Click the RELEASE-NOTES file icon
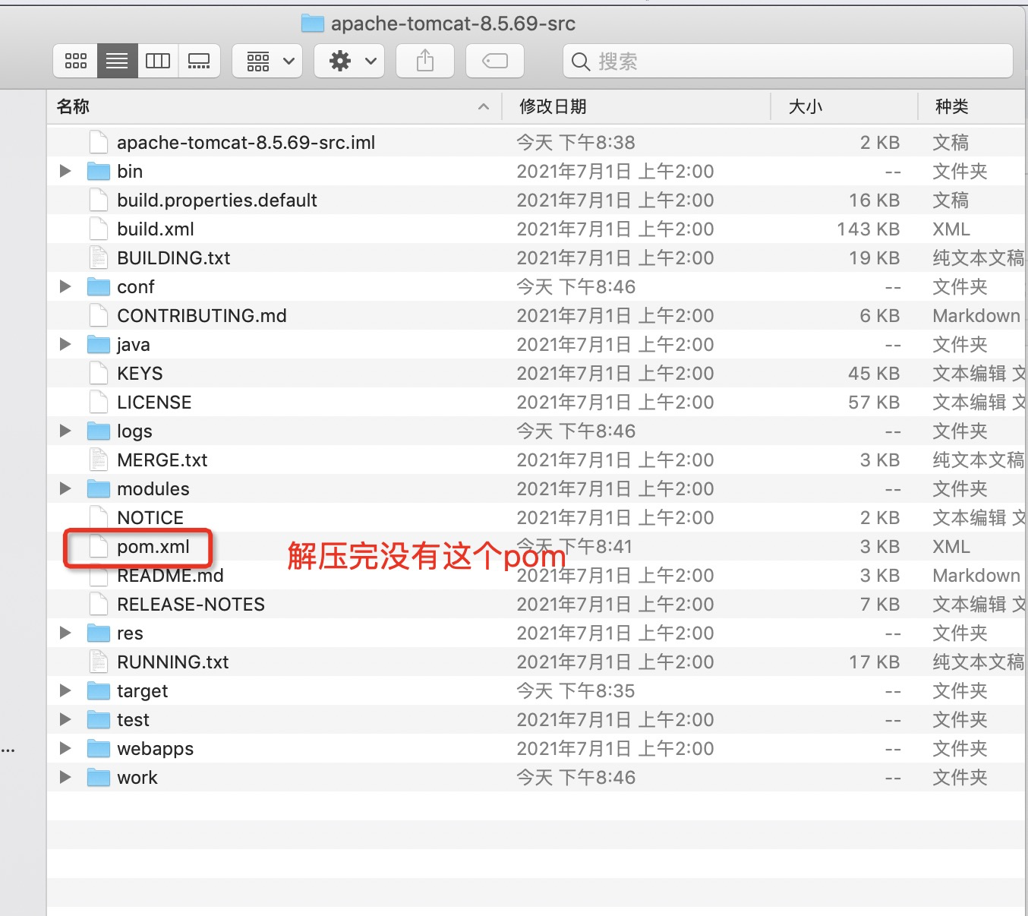 point(99,604)
